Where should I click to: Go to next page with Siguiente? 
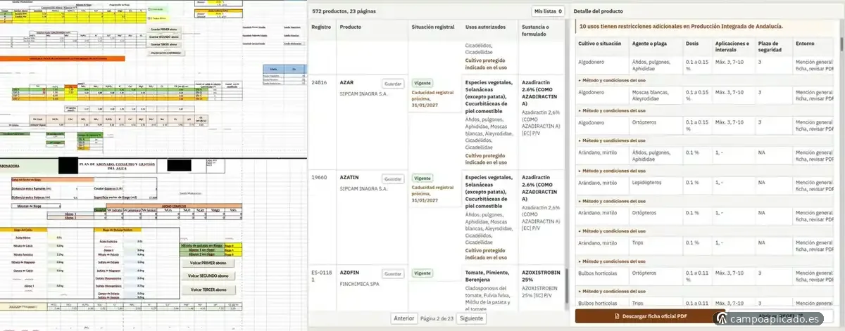(x=471, y=318)
